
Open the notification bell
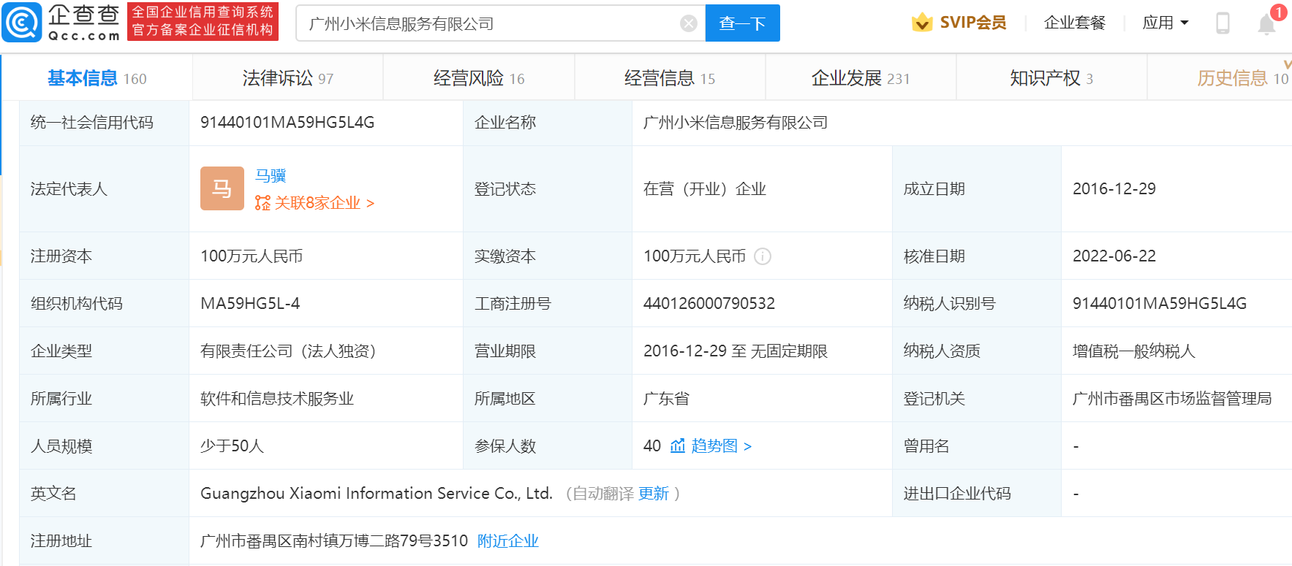click(1266, 23)
